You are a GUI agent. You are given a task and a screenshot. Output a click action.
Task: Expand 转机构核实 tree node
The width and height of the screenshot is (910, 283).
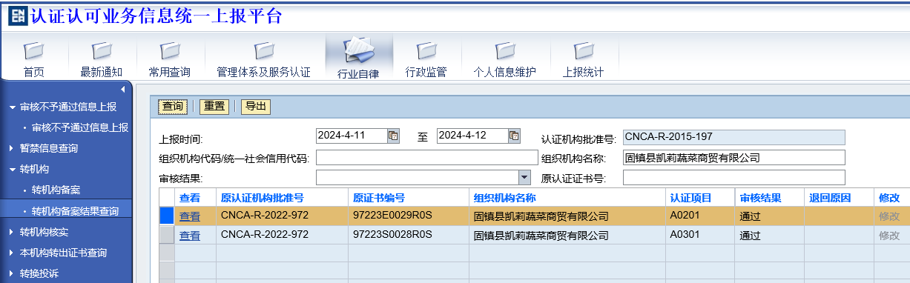[x=12, y=232]
